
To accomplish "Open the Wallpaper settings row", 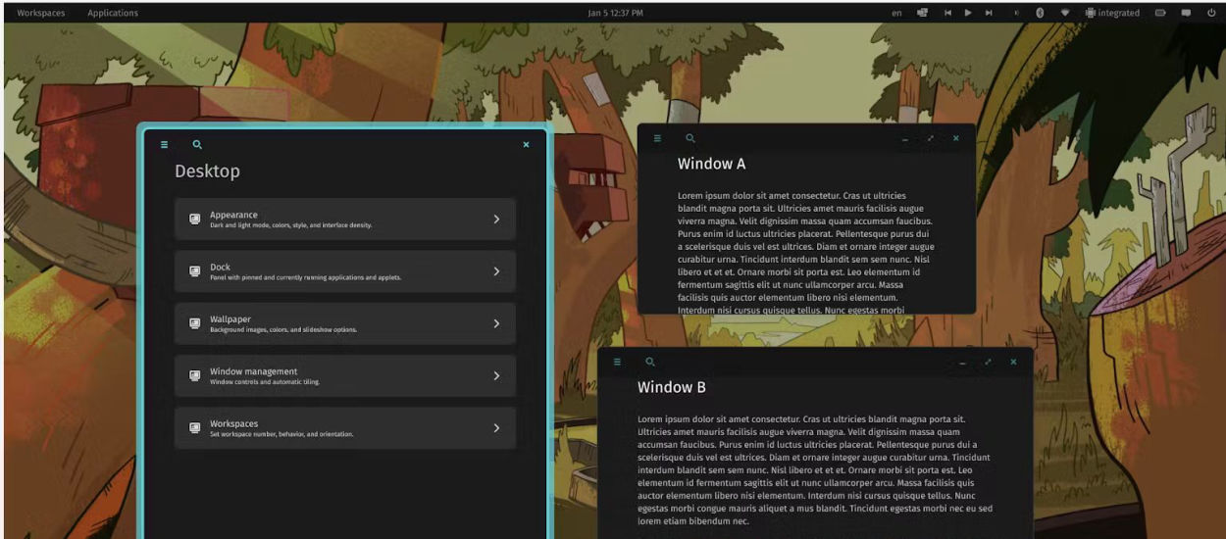I will click(x=344, y=323).
